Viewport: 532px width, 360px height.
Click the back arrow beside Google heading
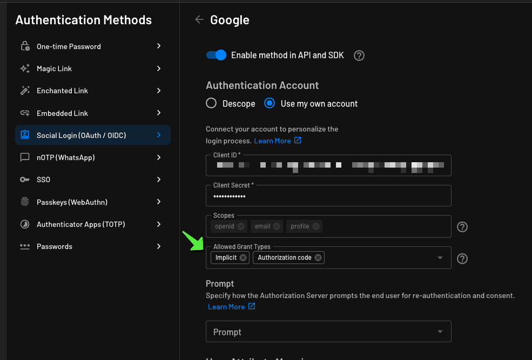199,19
